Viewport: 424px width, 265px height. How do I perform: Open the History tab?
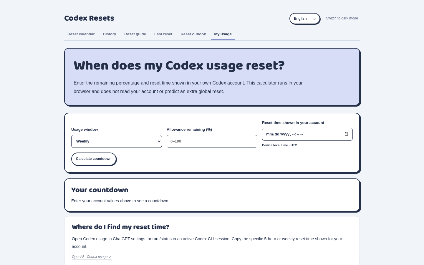(110, 34)
